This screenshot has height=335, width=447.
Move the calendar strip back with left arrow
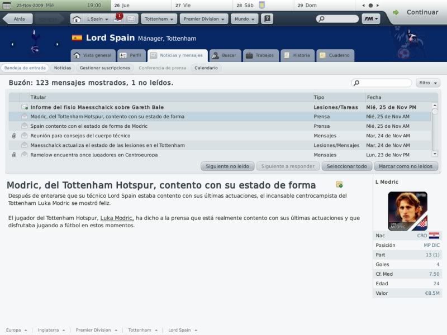tap(363, 6)
